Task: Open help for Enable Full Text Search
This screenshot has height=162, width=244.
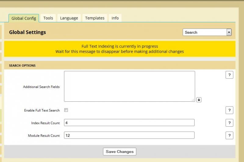Action: coord(229,110)
